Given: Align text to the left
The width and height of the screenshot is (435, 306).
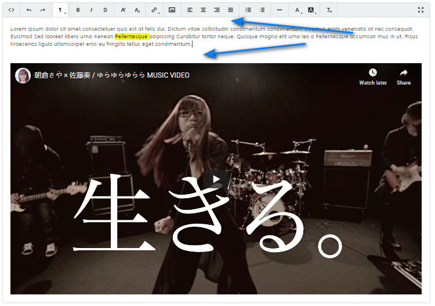Looking at the screenshot, I should [190, 10].
